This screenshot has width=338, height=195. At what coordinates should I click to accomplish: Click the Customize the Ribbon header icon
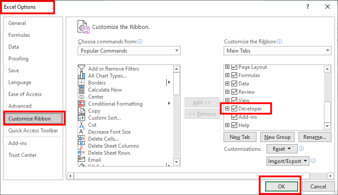[84, 27]
